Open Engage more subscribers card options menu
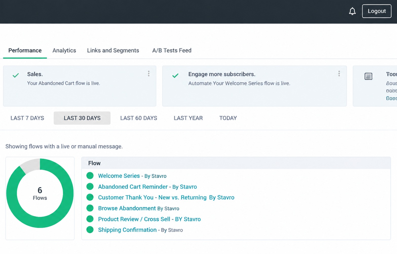Image resolution: width=397 pixels, height=254 pixels. pyautogui.click(x=339, y=74)
